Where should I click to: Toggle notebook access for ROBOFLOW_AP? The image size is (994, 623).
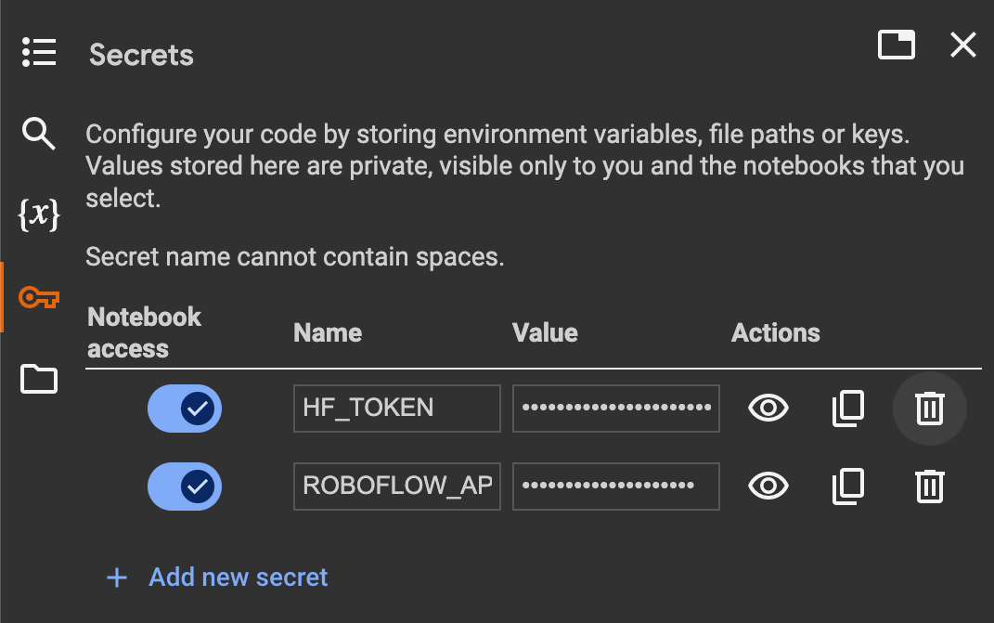[185, 486]
